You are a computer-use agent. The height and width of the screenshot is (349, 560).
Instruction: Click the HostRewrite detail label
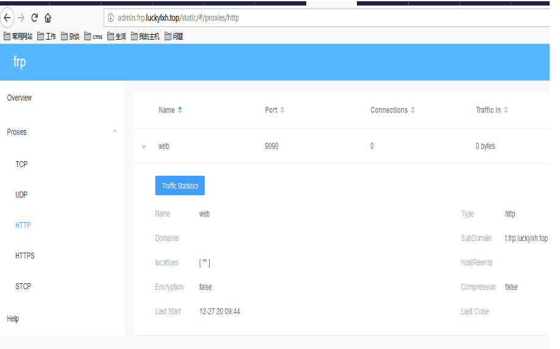click(x=476, y=263)
